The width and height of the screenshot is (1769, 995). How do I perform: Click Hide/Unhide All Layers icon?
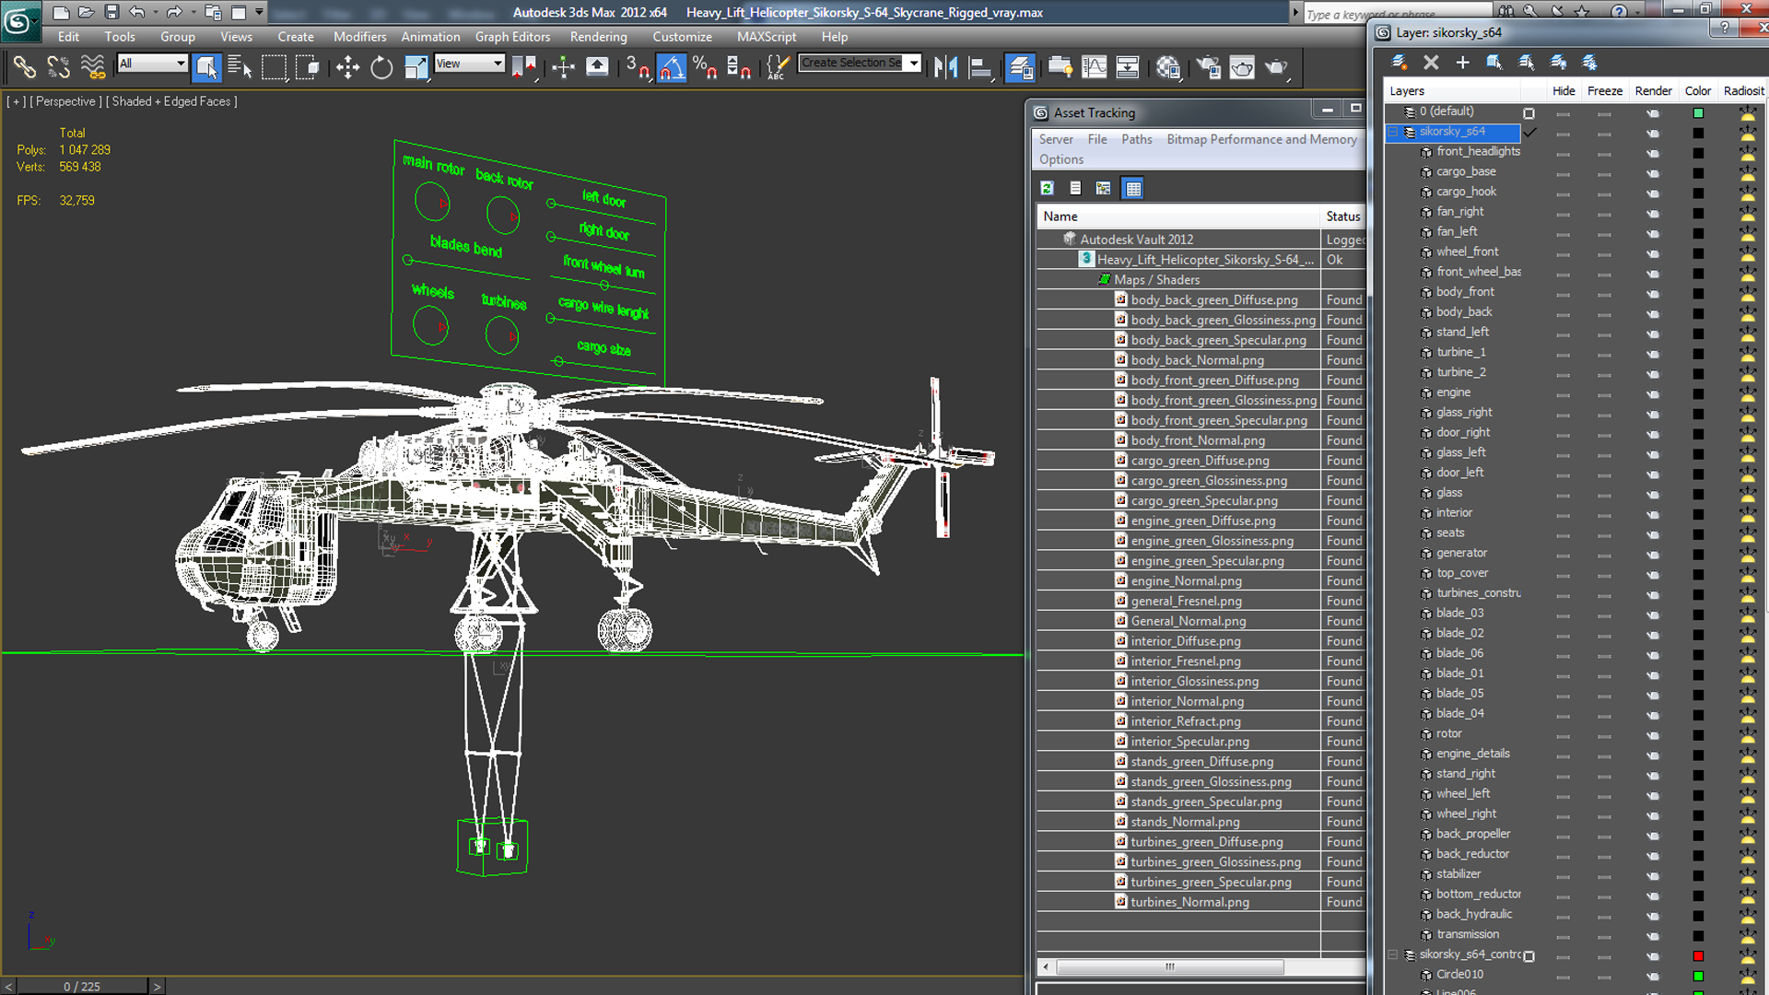1558,63
